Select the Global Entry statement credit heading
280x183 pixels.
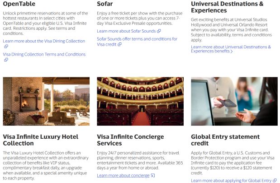coord(225,140)
